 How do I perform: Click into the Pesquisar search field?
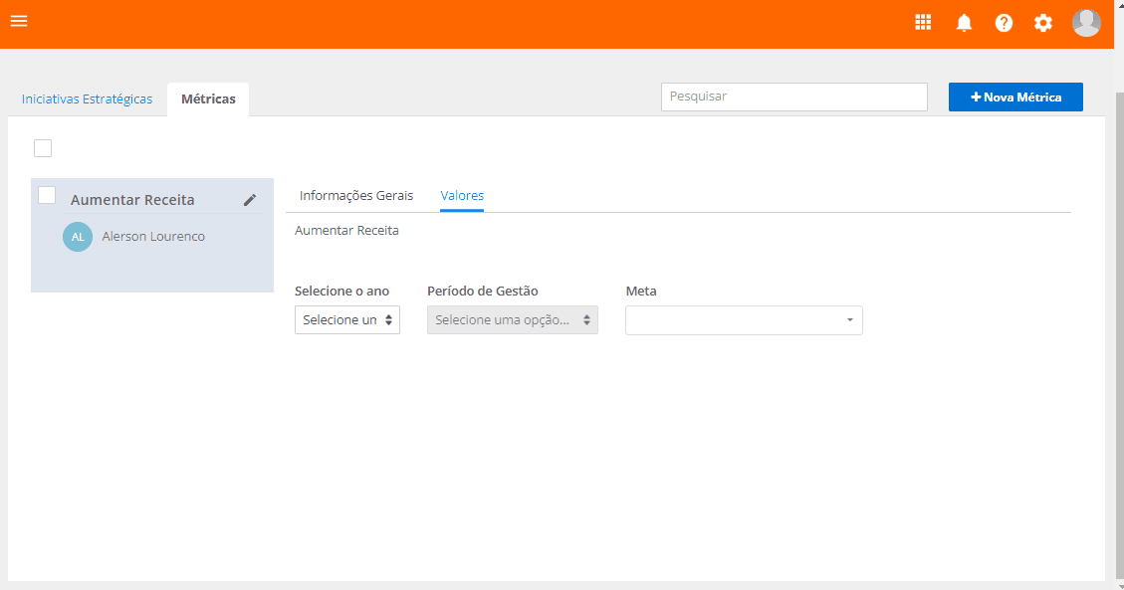[793, 98]
